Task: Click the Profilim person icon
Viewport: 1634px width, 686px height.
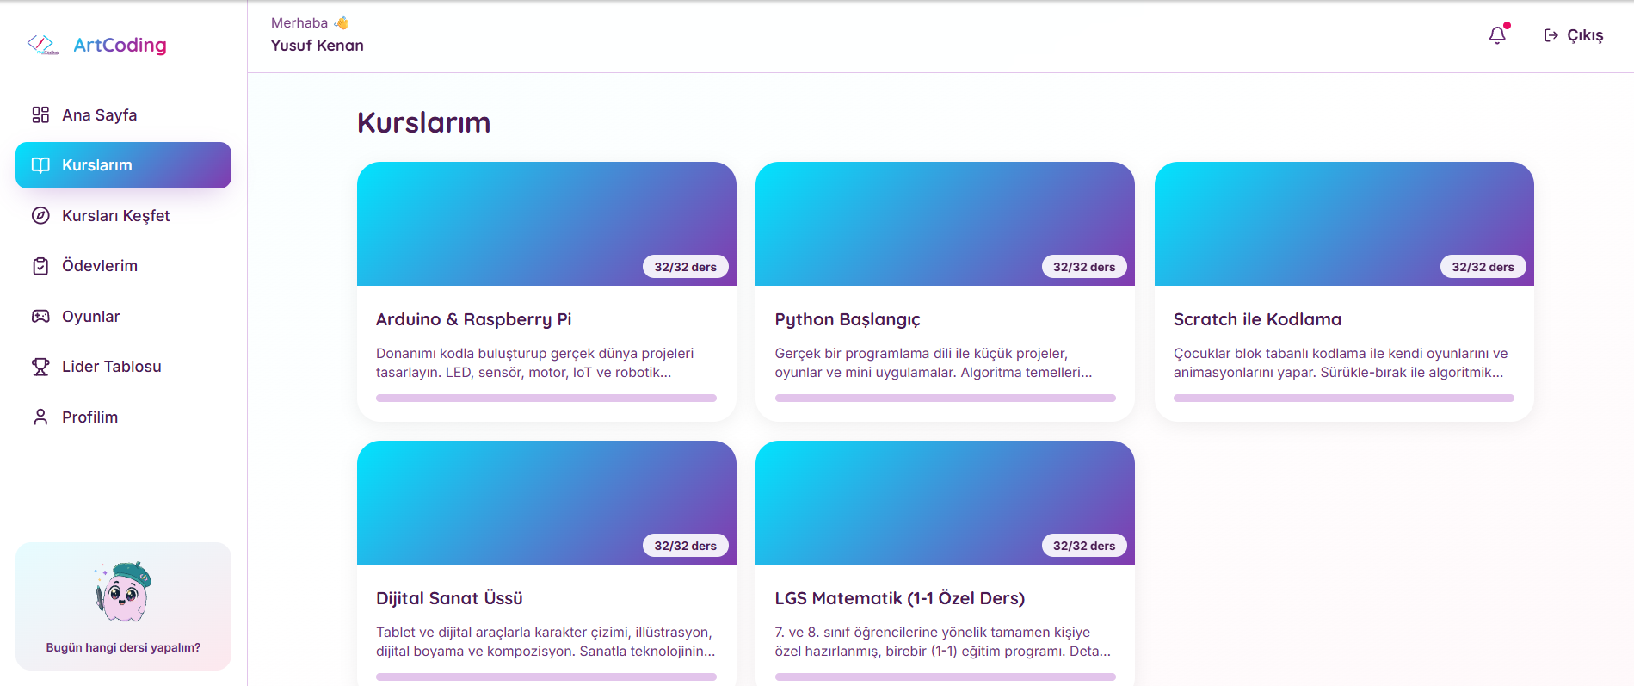Action: [x=40, y=417]
